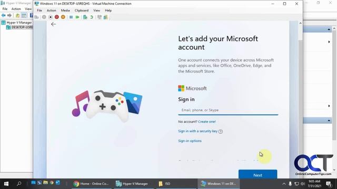The height and width of the screenshot is (189, 337).
Task: Click the taskbar search icon
Action: [x=19, y=184]
